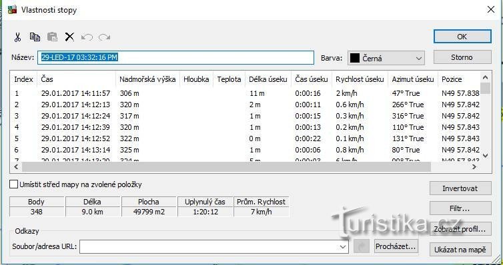Click the Basecamp app icon in title bar

(x=12, y=9)
